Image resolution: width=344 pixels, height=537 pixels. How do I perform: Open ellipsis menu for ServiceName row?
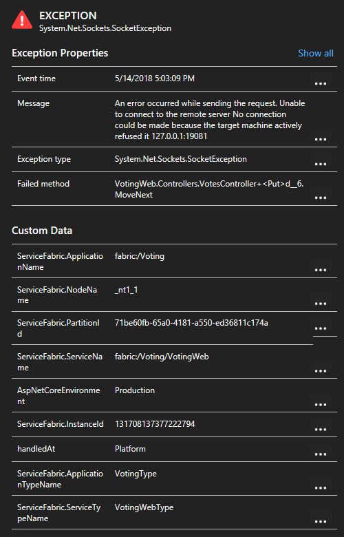pos(321,371)
